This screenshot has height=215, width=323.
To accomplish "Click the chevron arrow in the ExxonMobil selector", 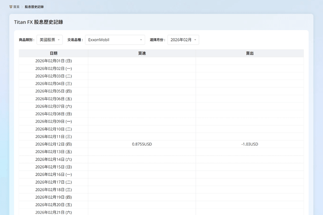I will (141, 40).
